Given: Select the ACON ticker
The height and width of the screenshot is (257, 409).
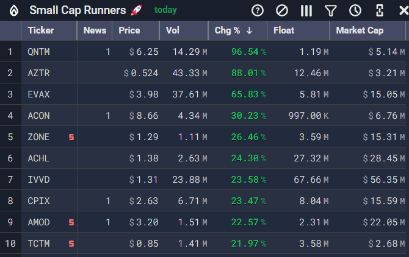Looking at the screenshot, I should coord(38,116).
